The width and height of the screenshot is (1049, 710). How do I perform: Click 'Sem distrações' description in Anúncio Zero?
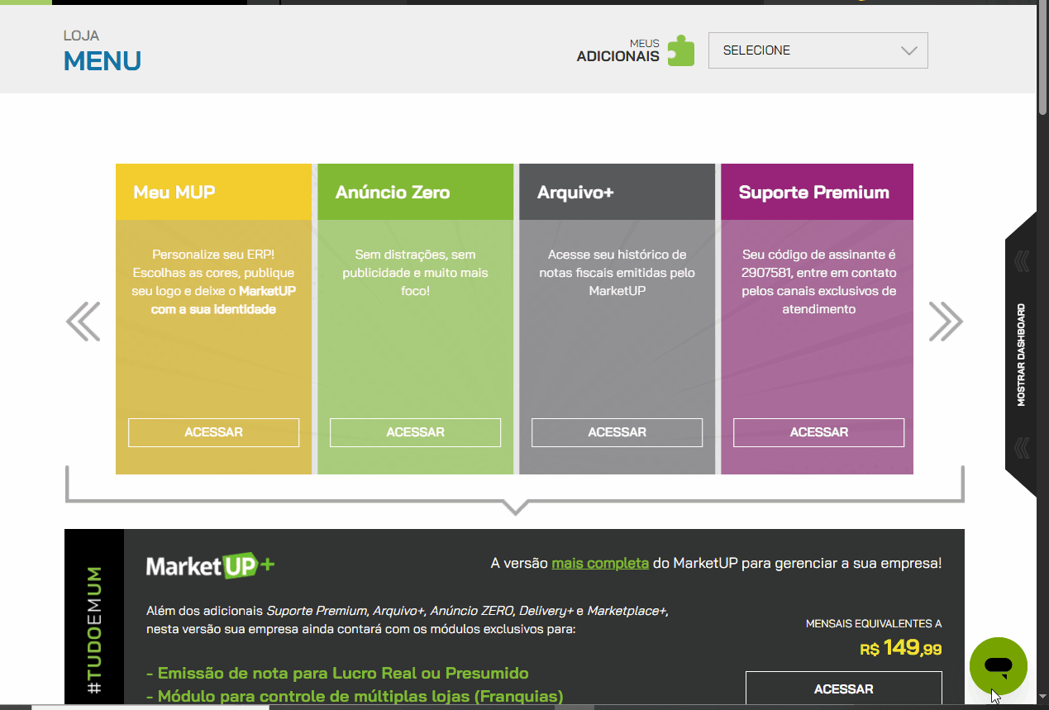point(415,273)
